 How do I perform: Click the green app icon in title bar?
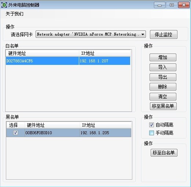click(4, 5)
